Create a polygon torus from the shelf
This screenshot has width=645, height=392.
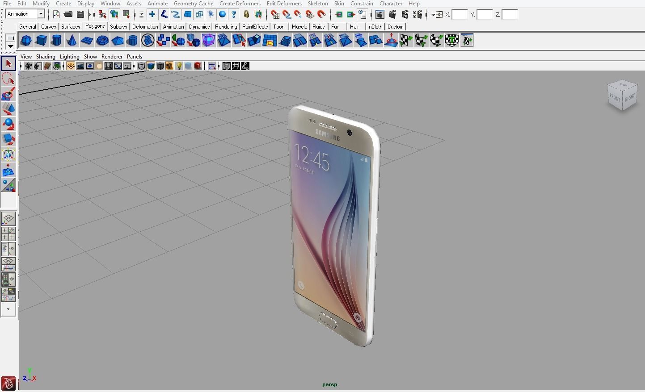click(102, 41)
